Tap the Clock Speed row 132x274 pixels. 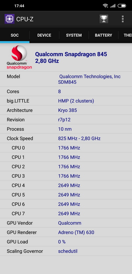pyautogui.click(x=66, y=138)
